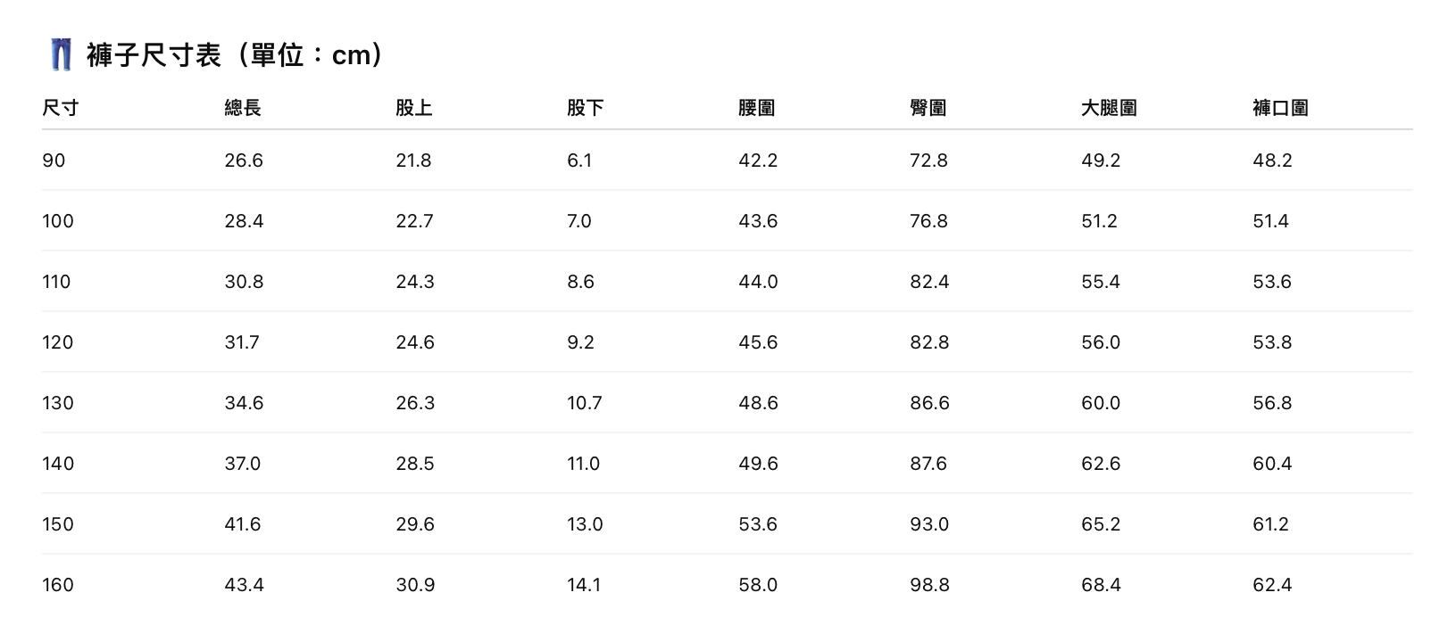Click the 65.2 thigh value for 150
This screenshot has width=1448, height=642.
(1101, 524)
